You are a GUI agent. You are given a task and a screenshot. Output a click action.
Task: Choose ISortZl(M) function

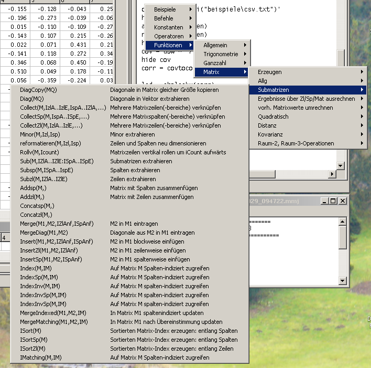[x=129, y=349]
